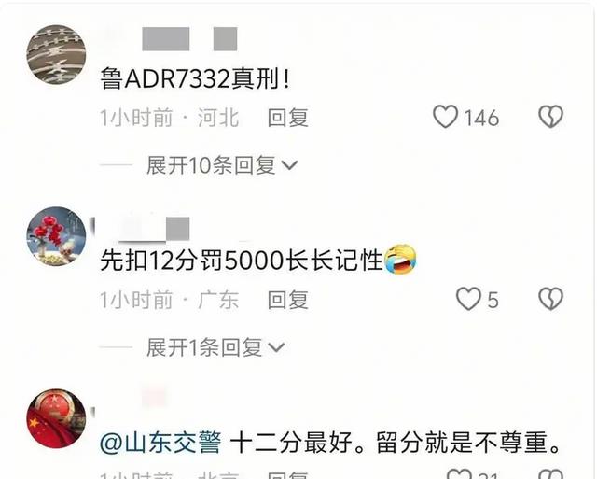Open third commenter's national emblem avatar

click(56, 418)
